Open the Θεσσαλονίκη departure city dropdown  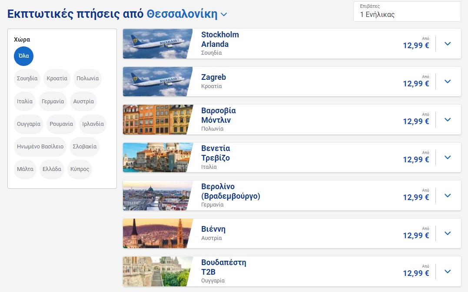pos(187,14)
